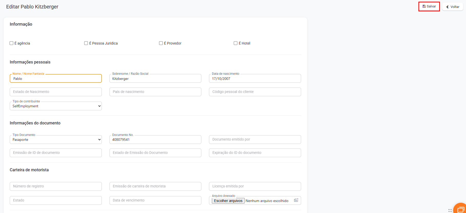Select the Número de registro field
Screen dimensions: 466x213
tap(56, 186)
